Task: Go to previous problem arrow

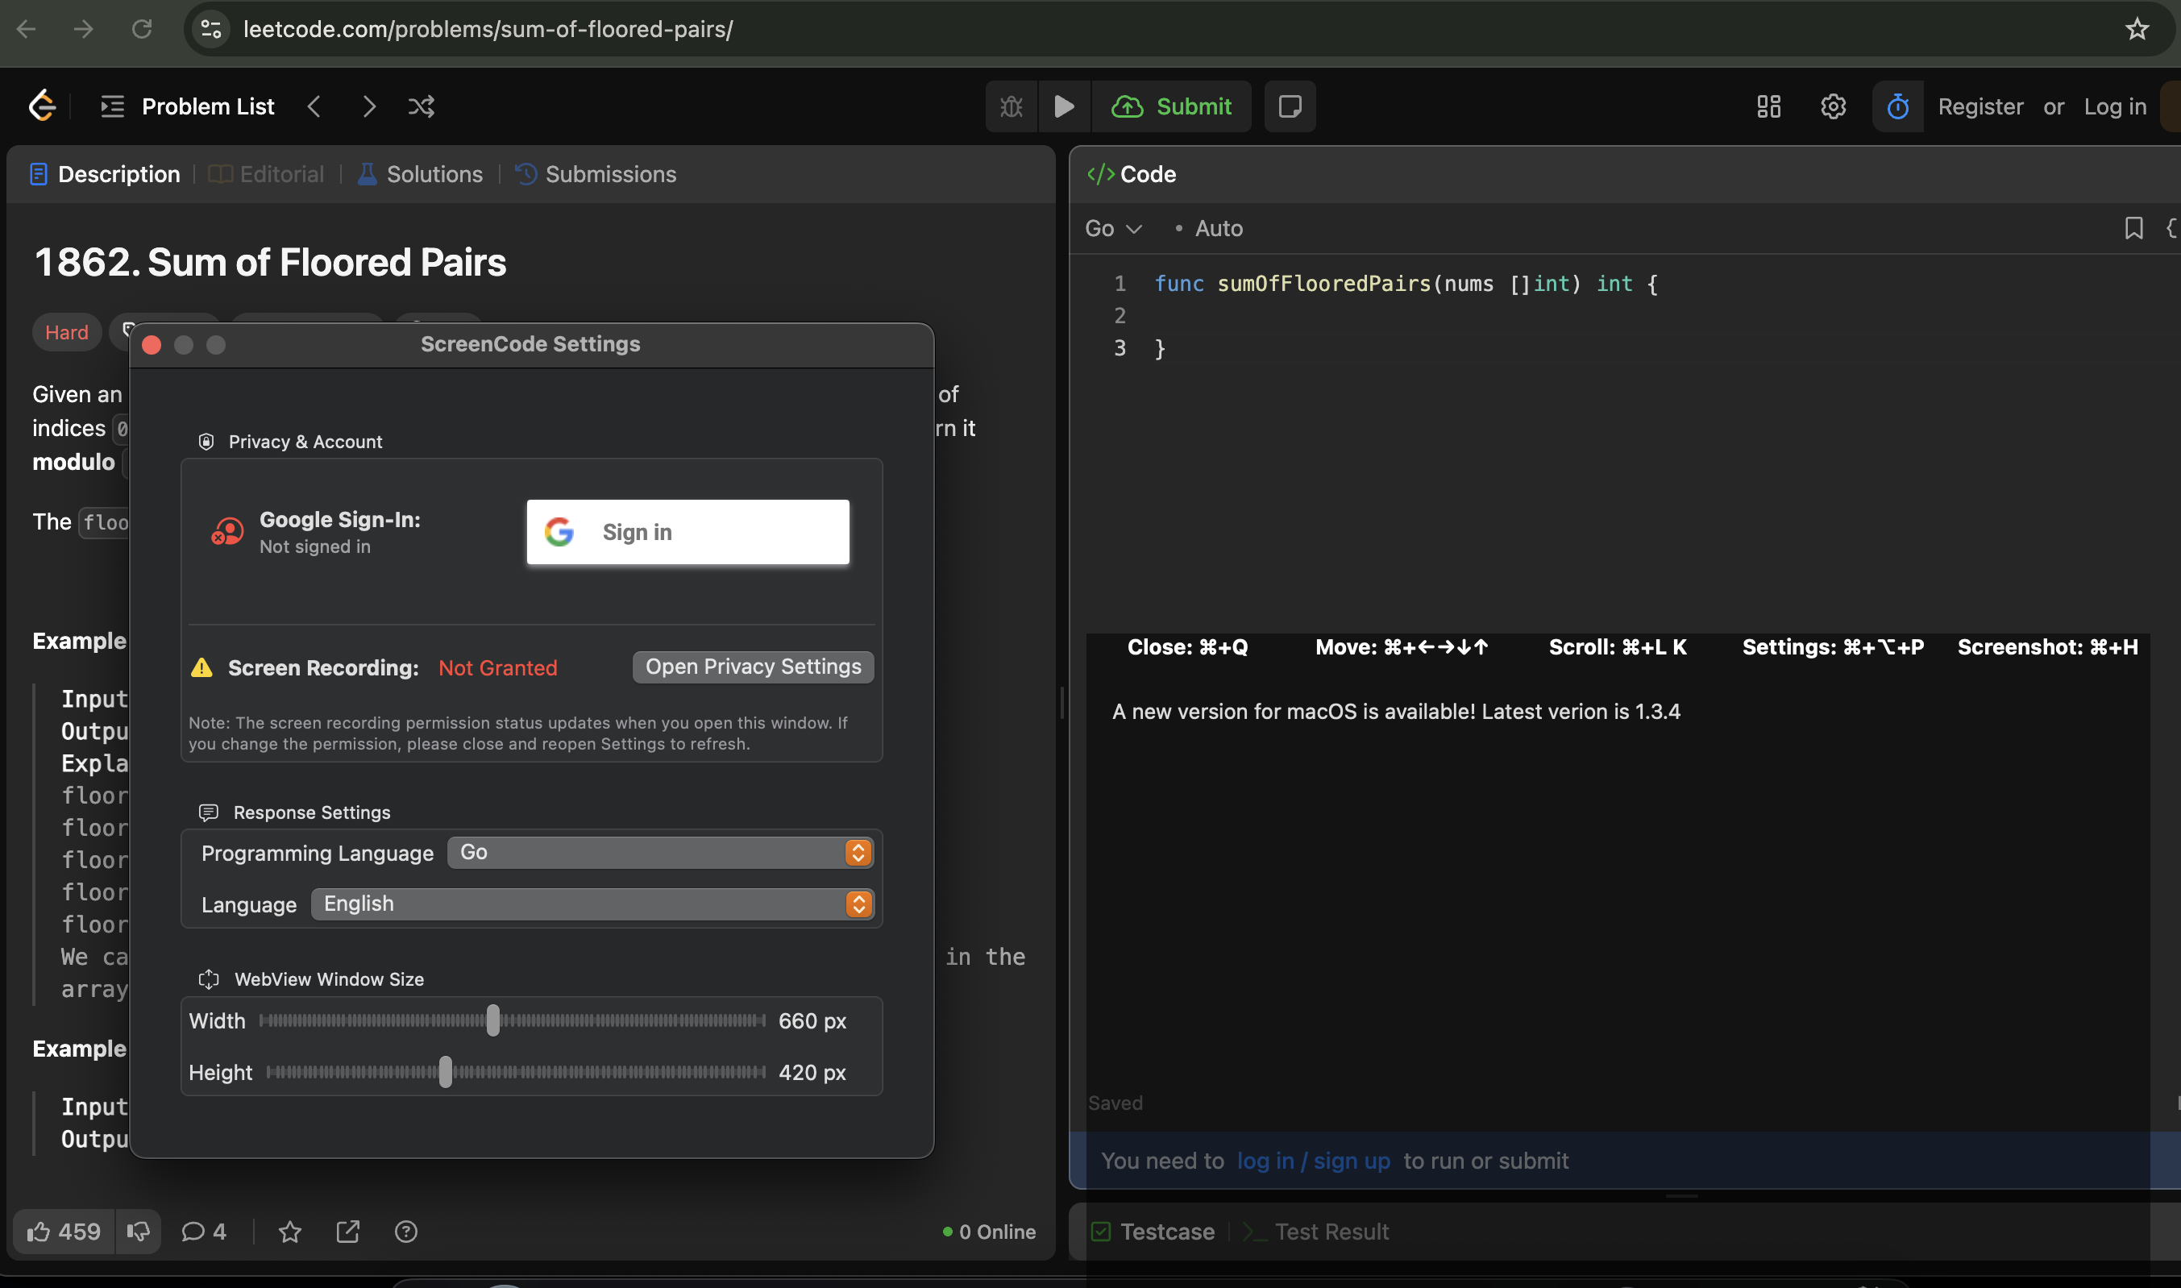Action: [314, 106]
